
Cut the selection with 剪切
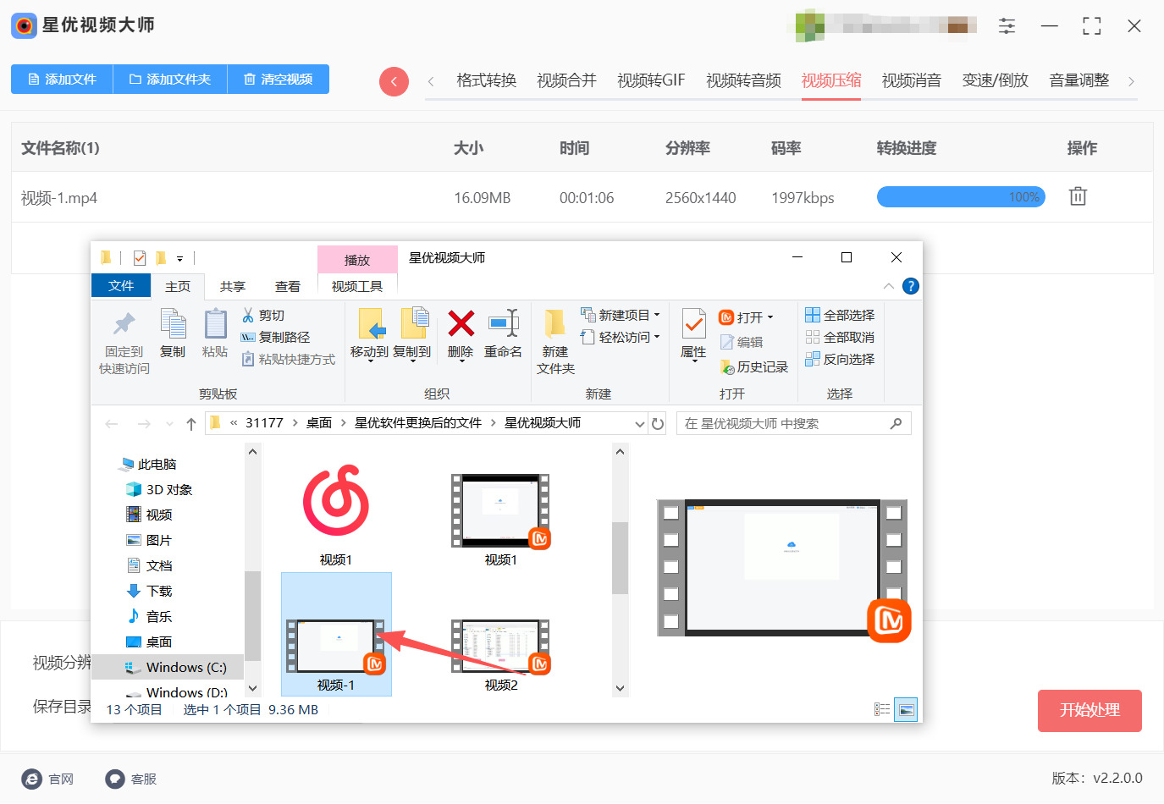pyautogui.click(x=263, y=316)
